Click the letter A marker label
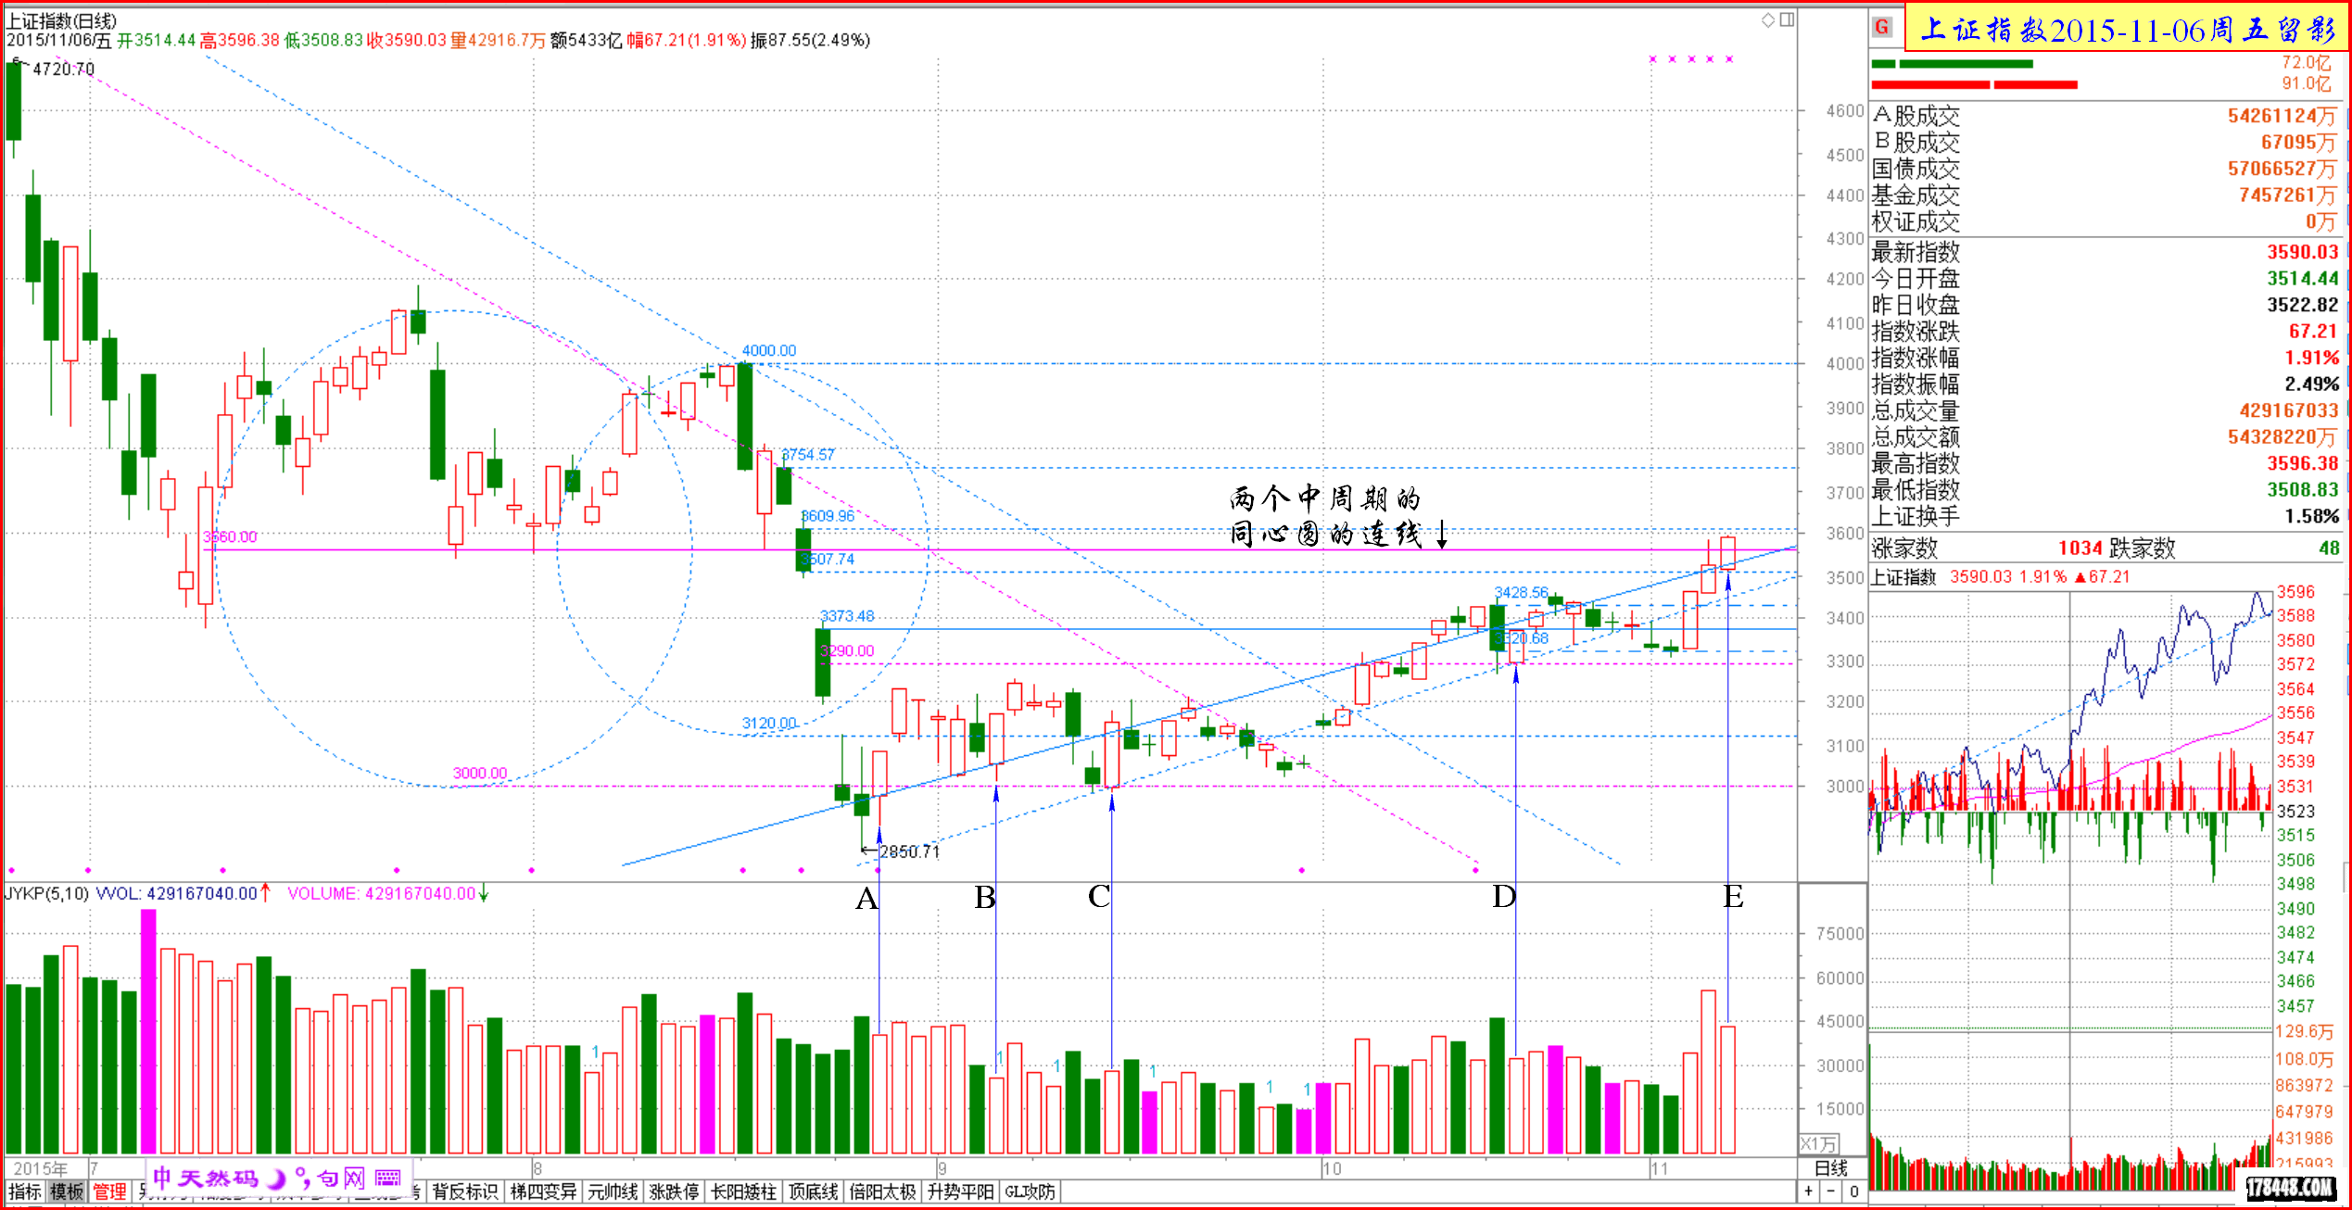This screenshot has width=2352, height=1210. point(866,899)
